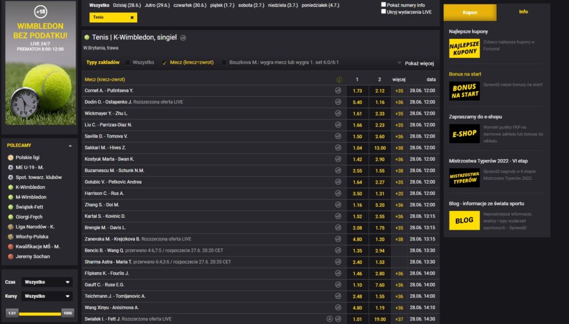The height and width of the screenshot is (324, 569).
Task: Open statistics icon for Liu C. - Parrizas-Diaz N.
Action: [338, 124]
